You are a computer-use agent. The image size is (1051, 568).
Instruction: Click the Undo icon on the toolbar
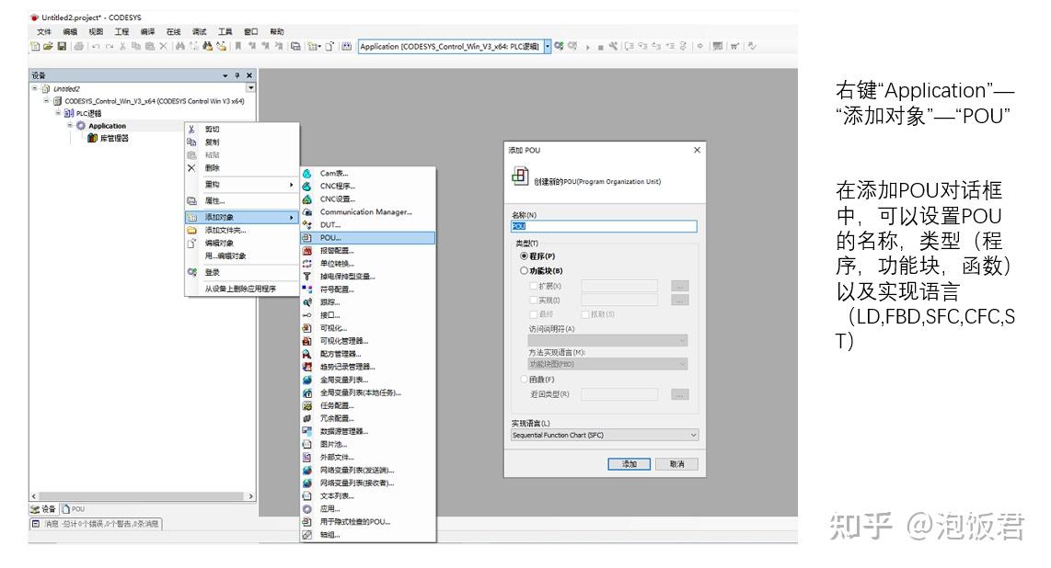[97, 45]
